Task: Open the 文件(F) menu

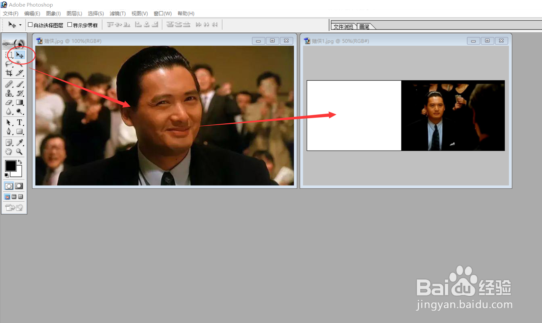Action: (11, 13)
